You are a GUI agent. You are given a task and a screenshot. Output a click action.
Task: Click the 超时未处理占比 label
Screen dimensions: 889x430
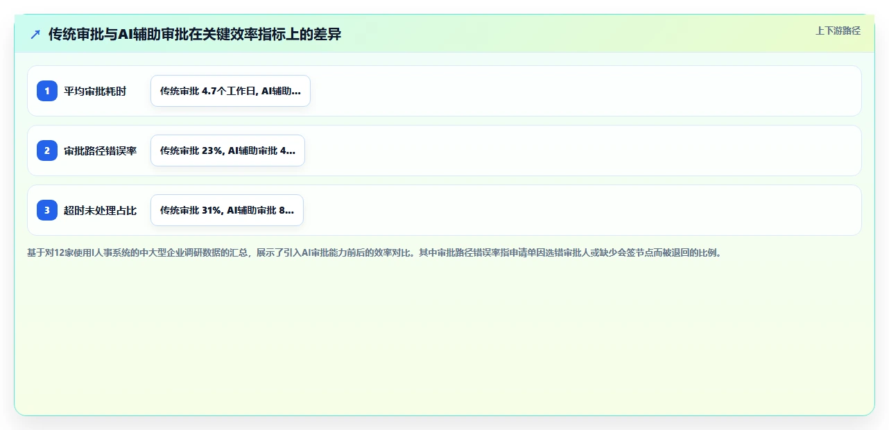pos(100,210)
